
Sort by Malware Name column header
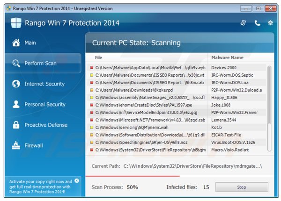point(227,57)
